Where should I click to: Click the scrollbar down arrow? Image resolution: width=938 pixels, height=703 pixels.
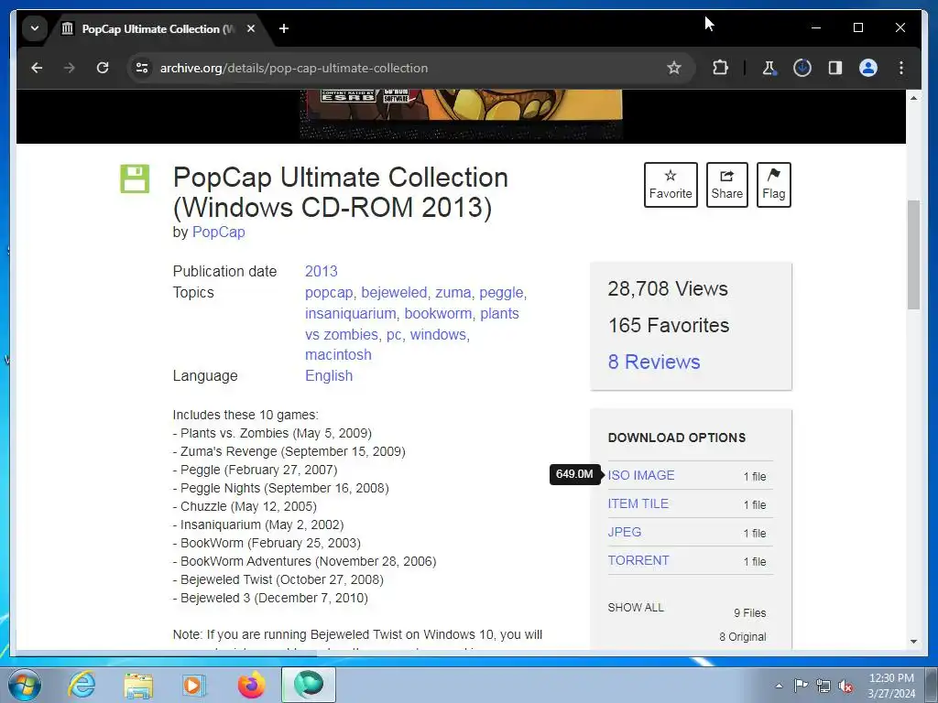(913, 642)
